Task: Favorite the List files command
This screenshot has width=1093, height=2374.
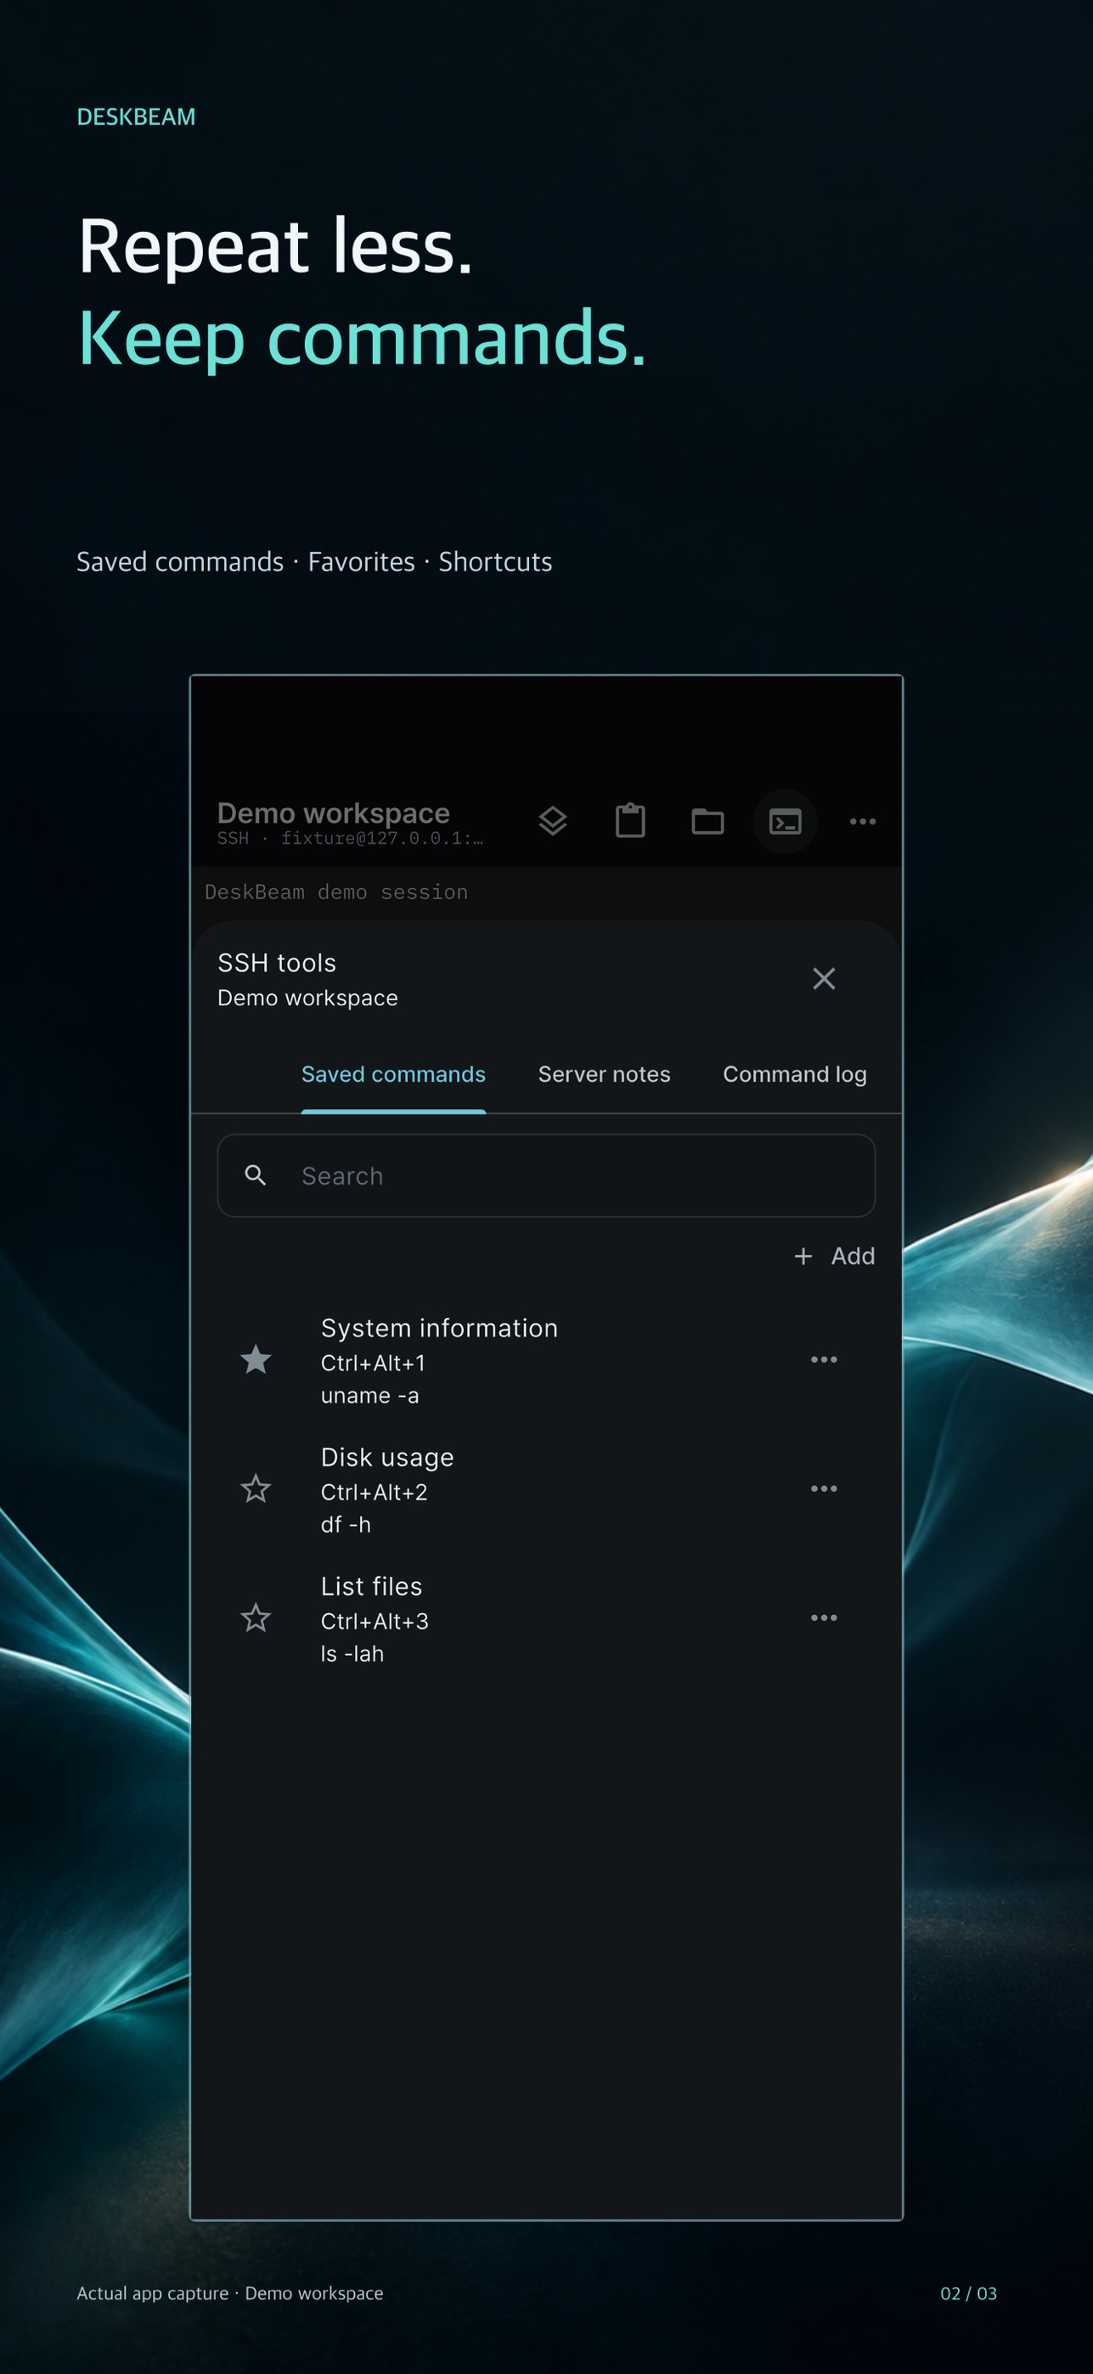Action: (256, 1617)
